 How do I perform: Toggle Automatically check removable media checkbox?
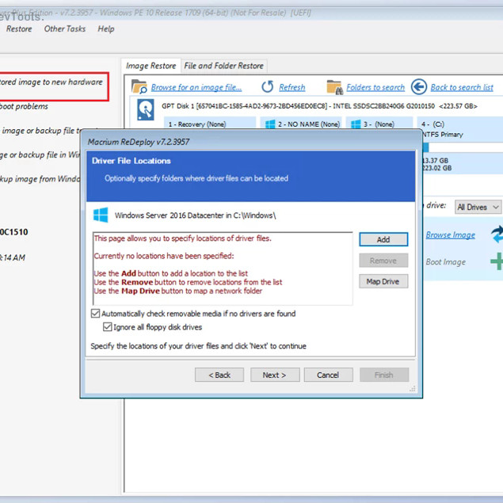[95, 314]
